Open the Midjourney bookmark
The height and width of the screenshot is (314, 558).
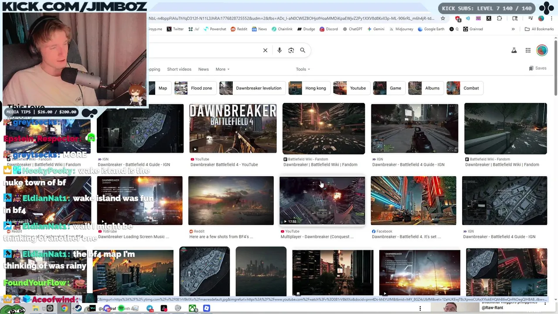click(401, 29)
